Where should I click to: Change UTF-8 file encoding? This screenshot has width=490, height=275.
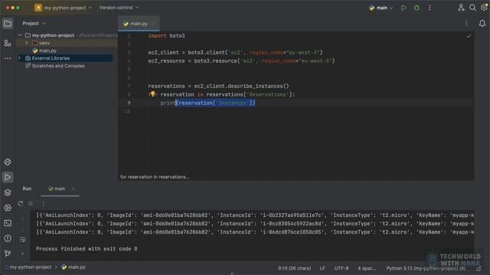pos(341,268)
